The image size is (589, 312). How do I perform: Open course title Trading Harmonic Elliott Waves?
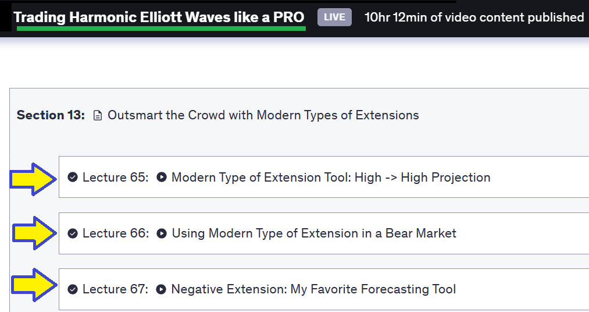coord(159,17)
